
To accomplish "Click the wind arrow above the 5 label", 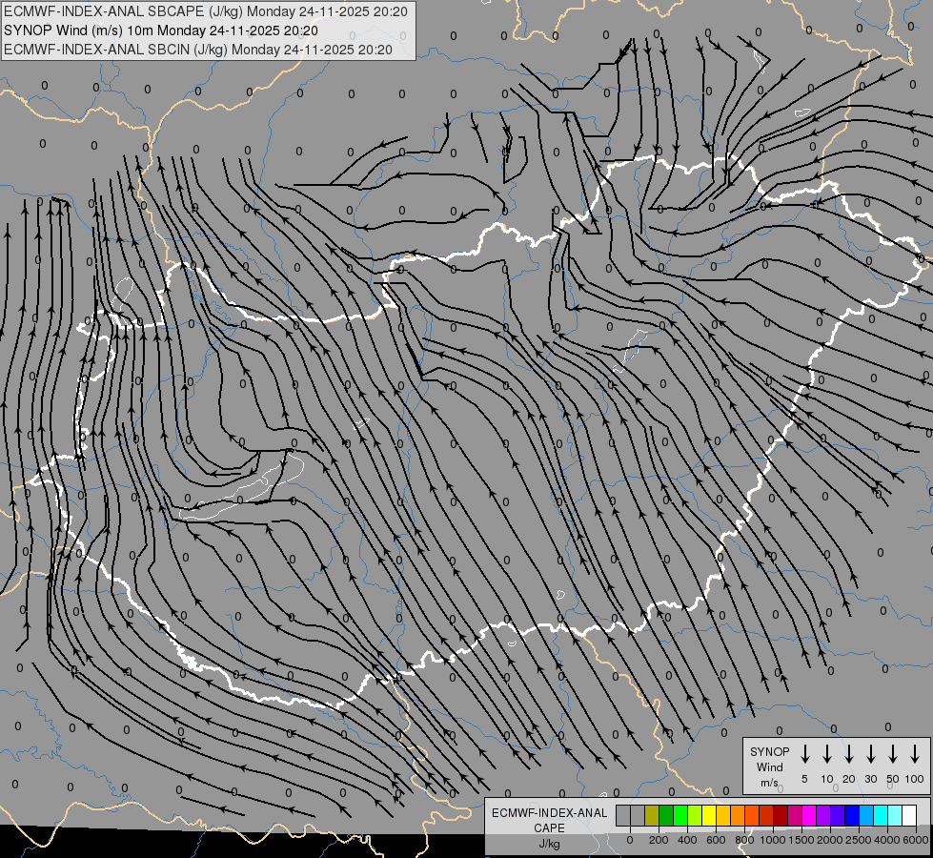I will coord(804,754).
